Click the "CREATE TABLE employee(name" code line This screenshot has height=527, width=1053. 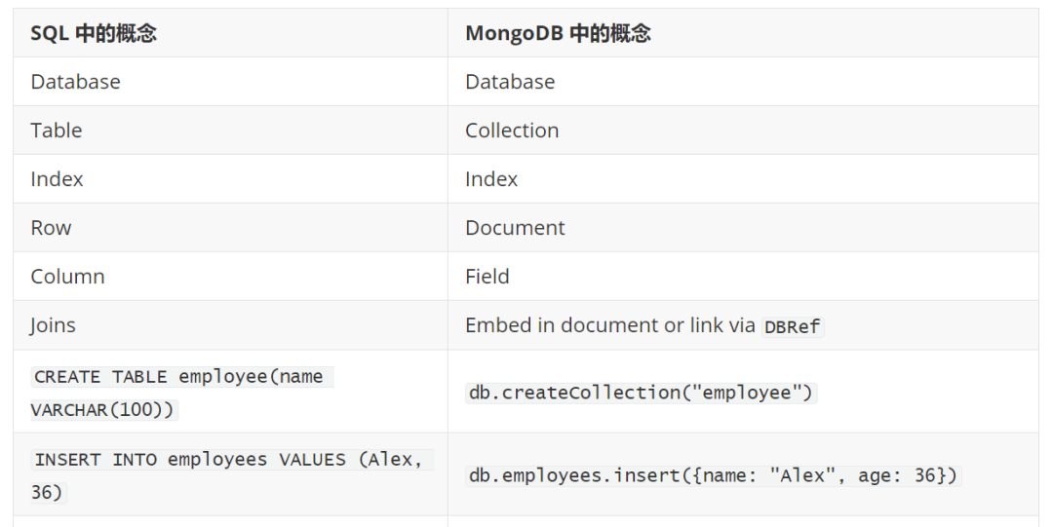tap(181, 377)
